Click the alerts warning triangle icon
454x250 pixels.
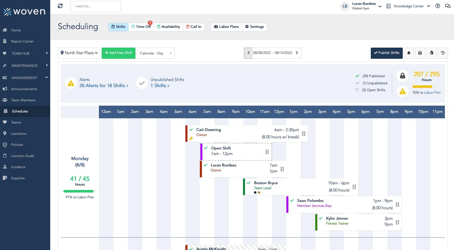(x=71, y=83)
